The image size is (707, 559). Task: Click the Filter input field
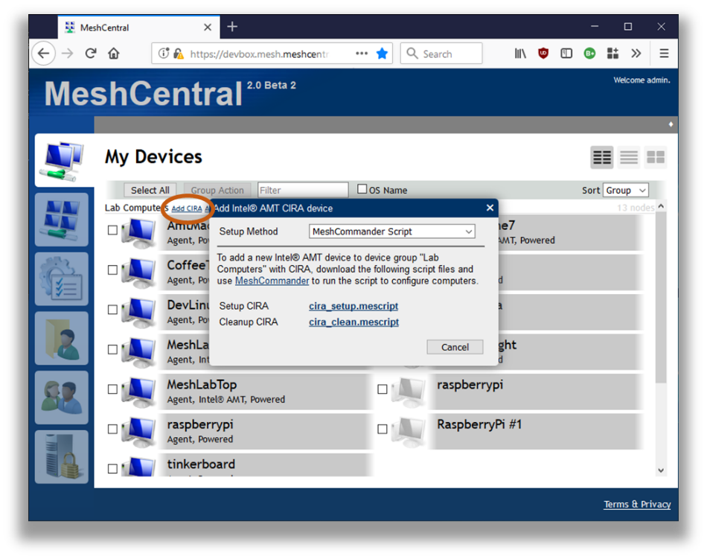[303, 190]
